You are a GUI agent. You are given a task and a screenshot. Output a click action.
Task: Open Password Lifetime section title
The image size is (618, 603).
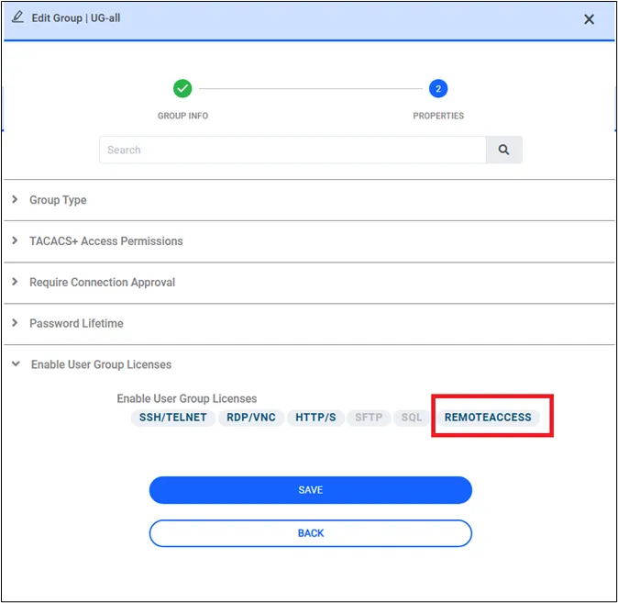point(76,323)
